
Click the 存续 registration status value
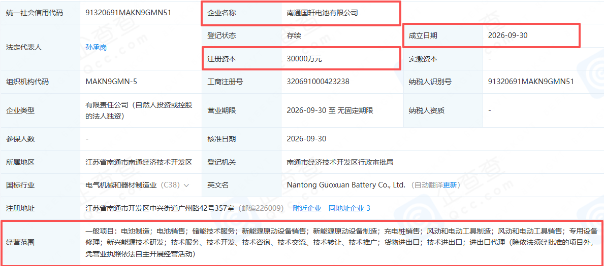pos(294,36)
